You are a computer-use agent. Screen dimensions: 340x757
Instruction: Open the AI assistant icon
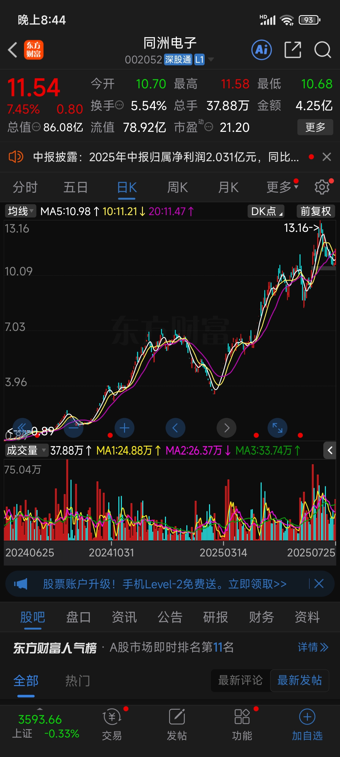262,50
